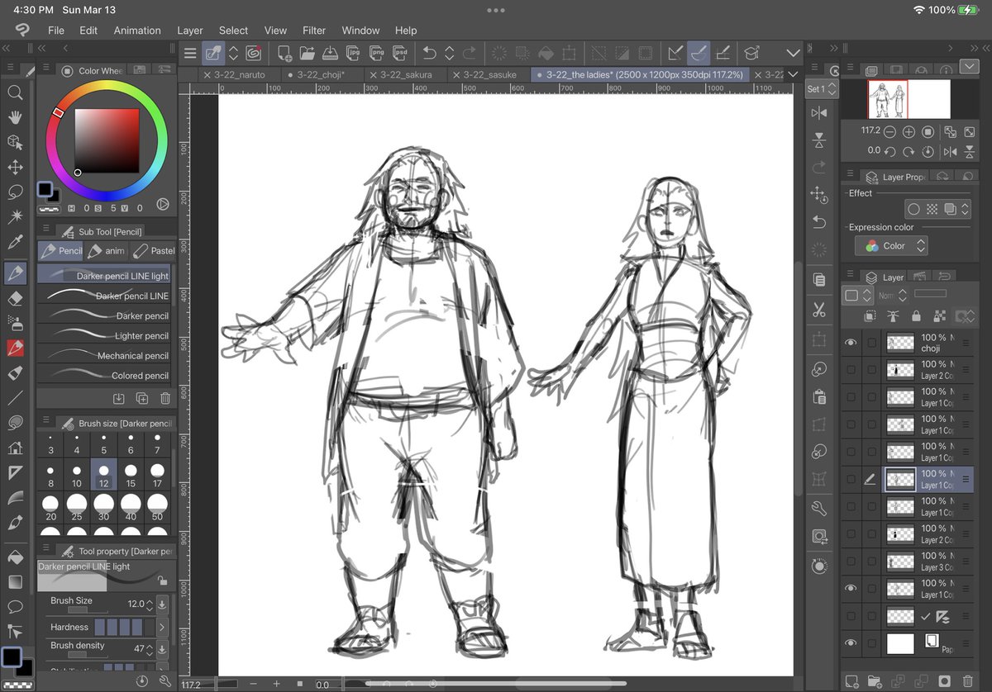
Task: Open the File menu
Action: point(56,31)
